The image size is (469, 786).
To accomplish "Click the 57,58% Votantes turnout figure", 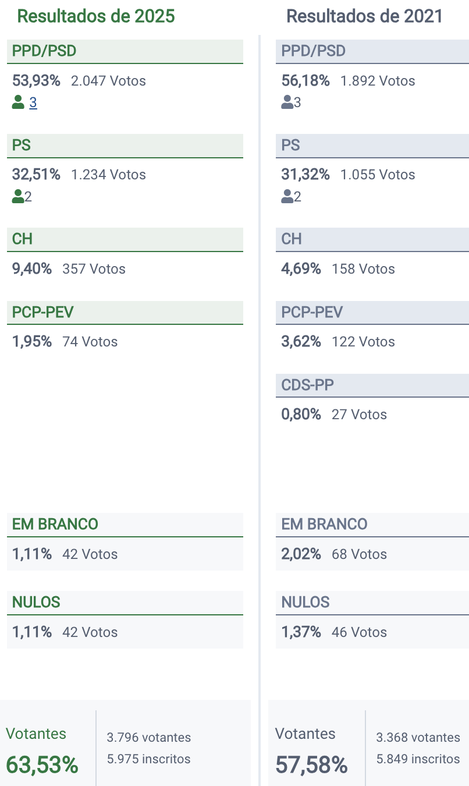I will pos(311,764).
